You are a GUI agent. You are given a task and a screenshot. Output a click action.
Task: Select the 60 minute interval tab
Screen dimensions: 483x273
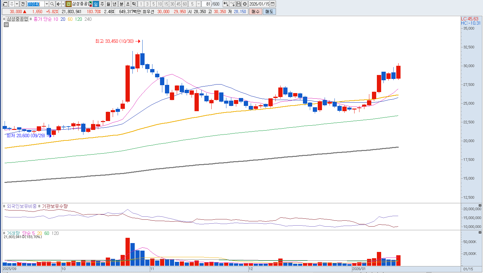point(185,4)
